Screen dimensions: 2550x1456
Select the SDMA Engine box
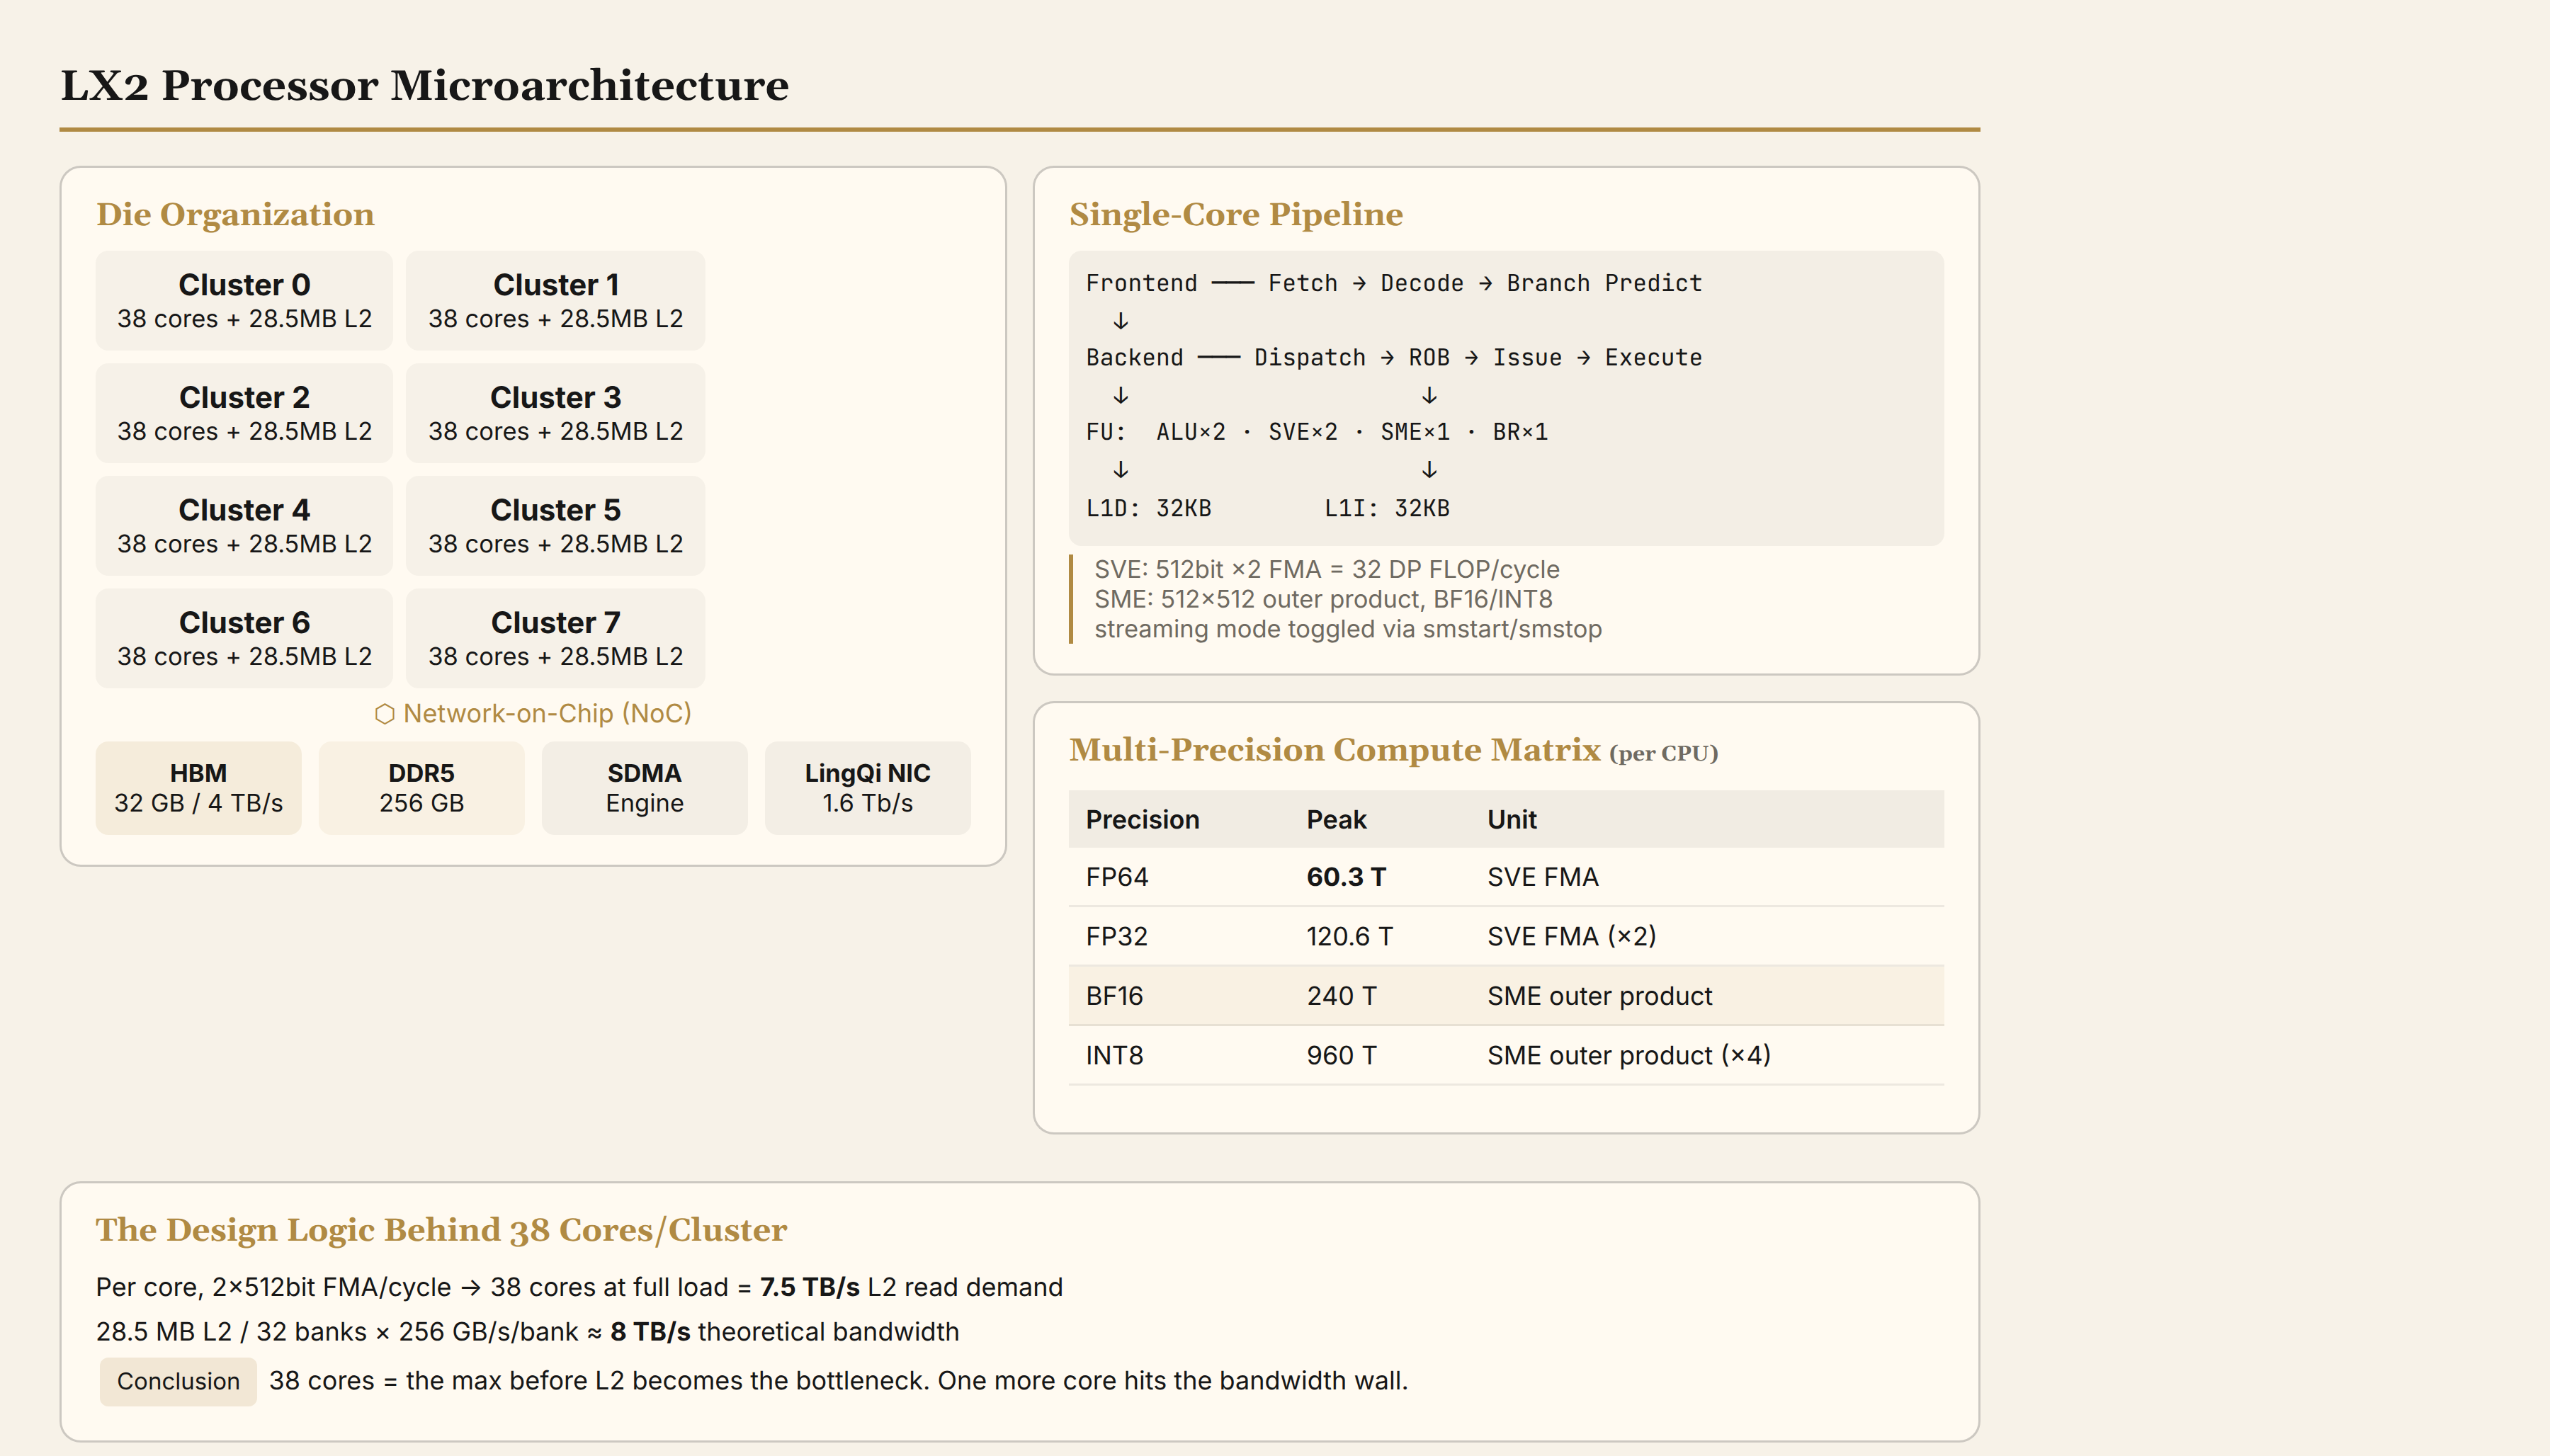pyautogui.click(x=644, y=788)
